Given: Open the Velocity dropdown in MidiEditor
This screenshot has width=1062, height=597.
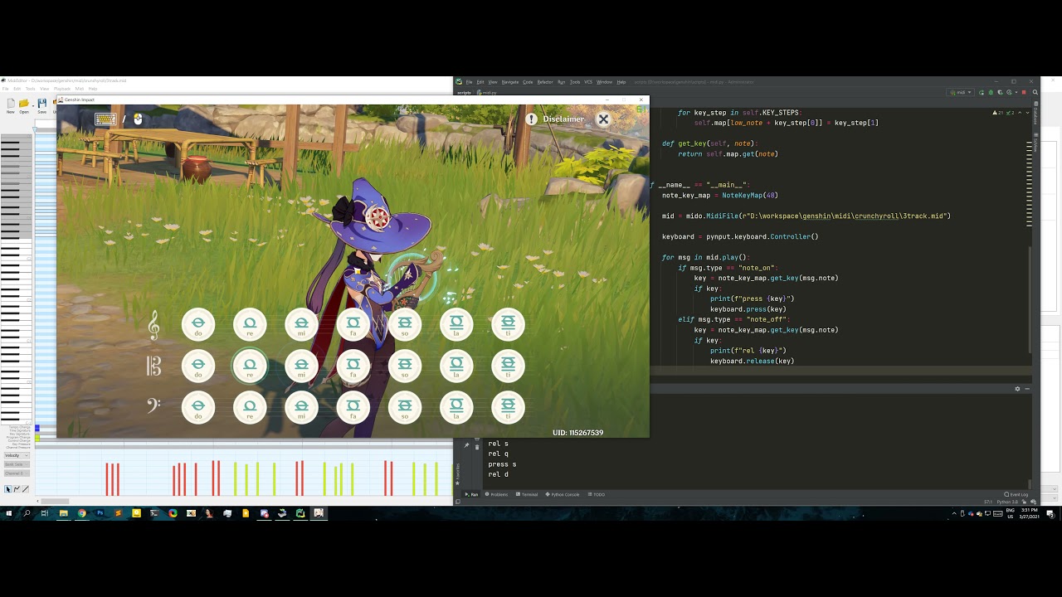Looking at the screenshot, I should (x=17, y=455).
